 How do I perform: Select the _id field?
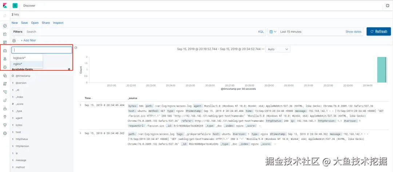pos(17,90)
